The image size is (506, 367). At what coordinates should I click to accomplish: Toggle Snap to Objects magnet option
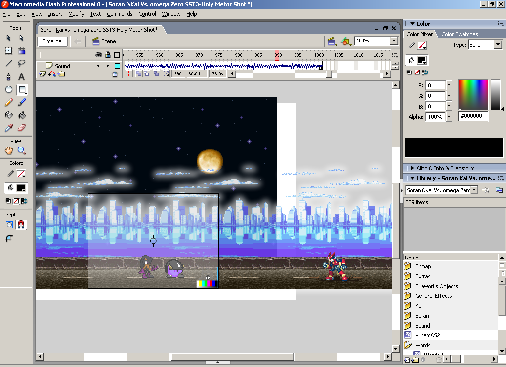[21, 225]
